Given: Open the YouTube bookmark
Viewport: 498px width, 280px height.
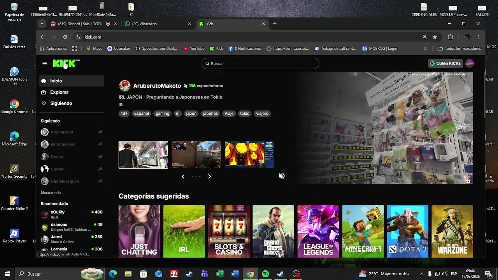Looking at the screenshot, I should pos(194,49).
